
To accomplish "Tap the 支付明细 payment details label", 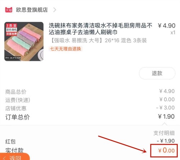I will (x=164, y=133).
